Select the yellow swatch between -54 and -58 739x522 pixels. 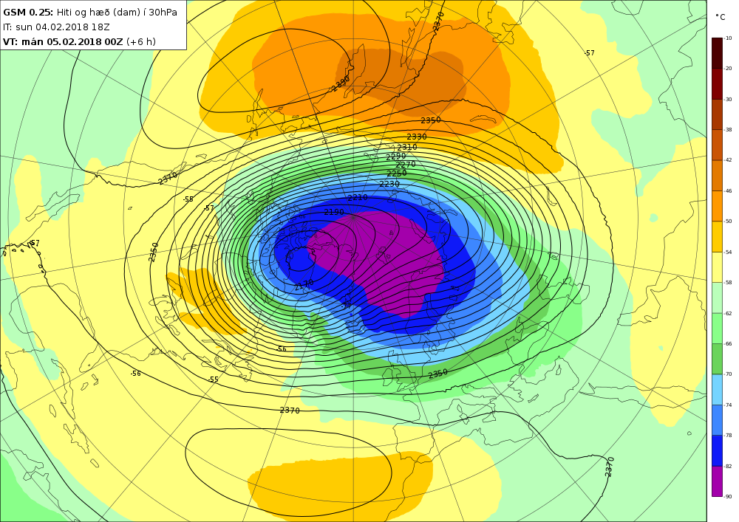point(717,267)
